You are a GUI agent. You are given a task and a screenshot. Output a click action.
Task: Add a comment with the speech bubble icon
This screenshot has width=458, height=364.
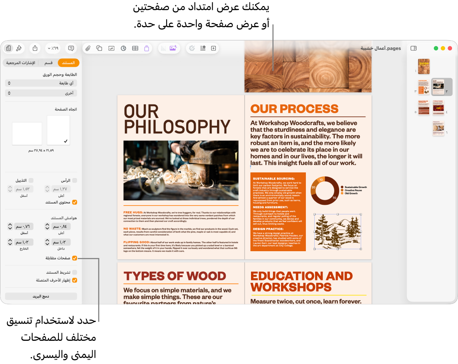(71, 48)
